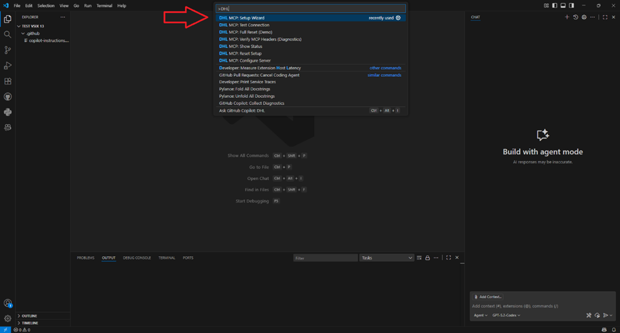Switch to the DEBUG CONSOLE tab

(x=137, y=258)
